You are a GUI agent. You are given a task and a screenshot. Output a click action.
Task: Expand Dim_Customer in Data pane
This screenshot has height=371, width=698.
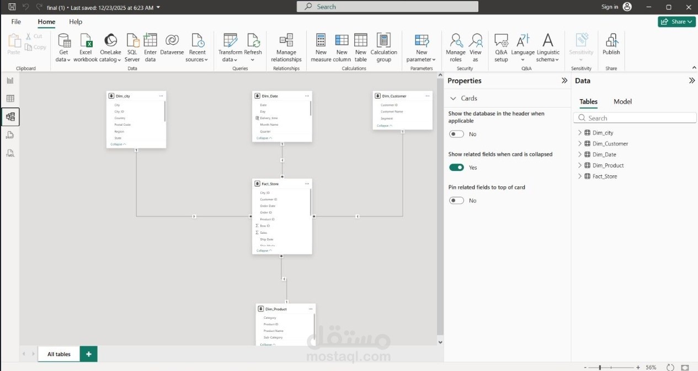click(580, 143)
